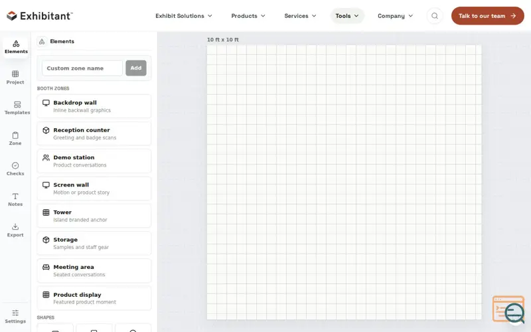This screenshot has height=332, width=531.
Task: Add a Screen wall zone
Action: pyautogui.click(x=94, y=189)
